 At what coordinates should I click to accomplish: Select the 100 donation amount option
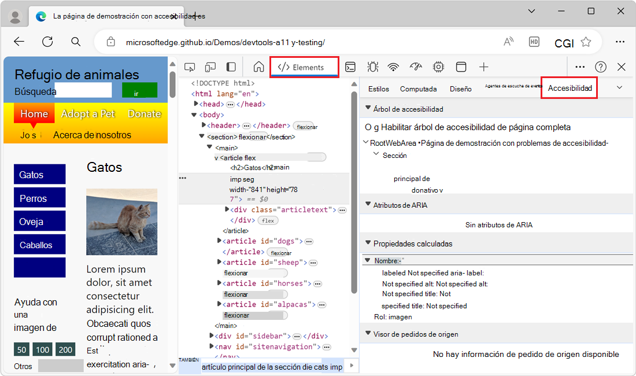42,349
